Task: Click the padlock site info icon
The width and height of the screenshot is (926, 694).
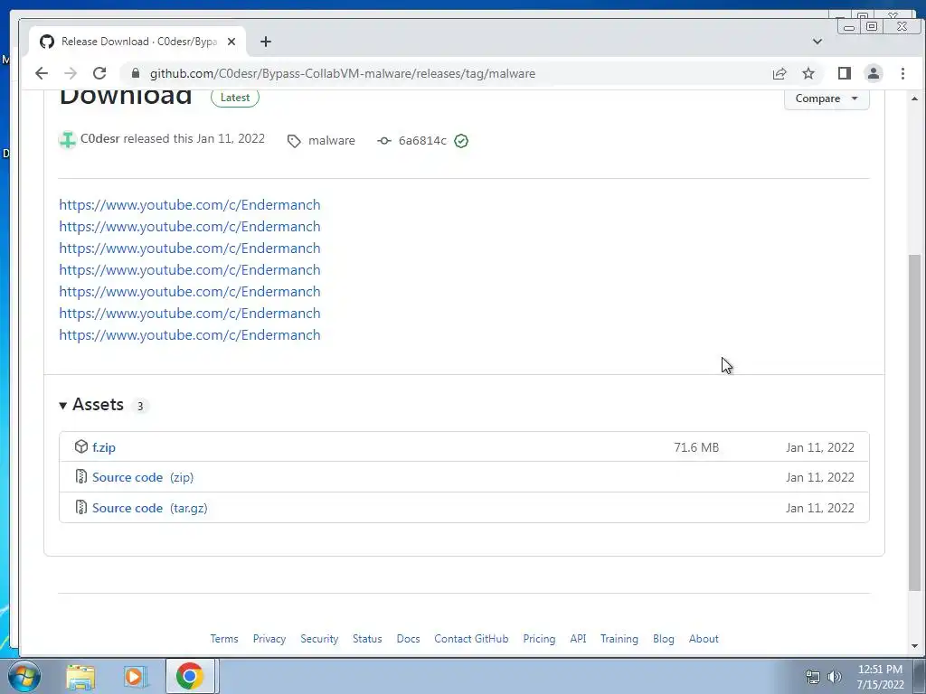Action: point(136,73)
